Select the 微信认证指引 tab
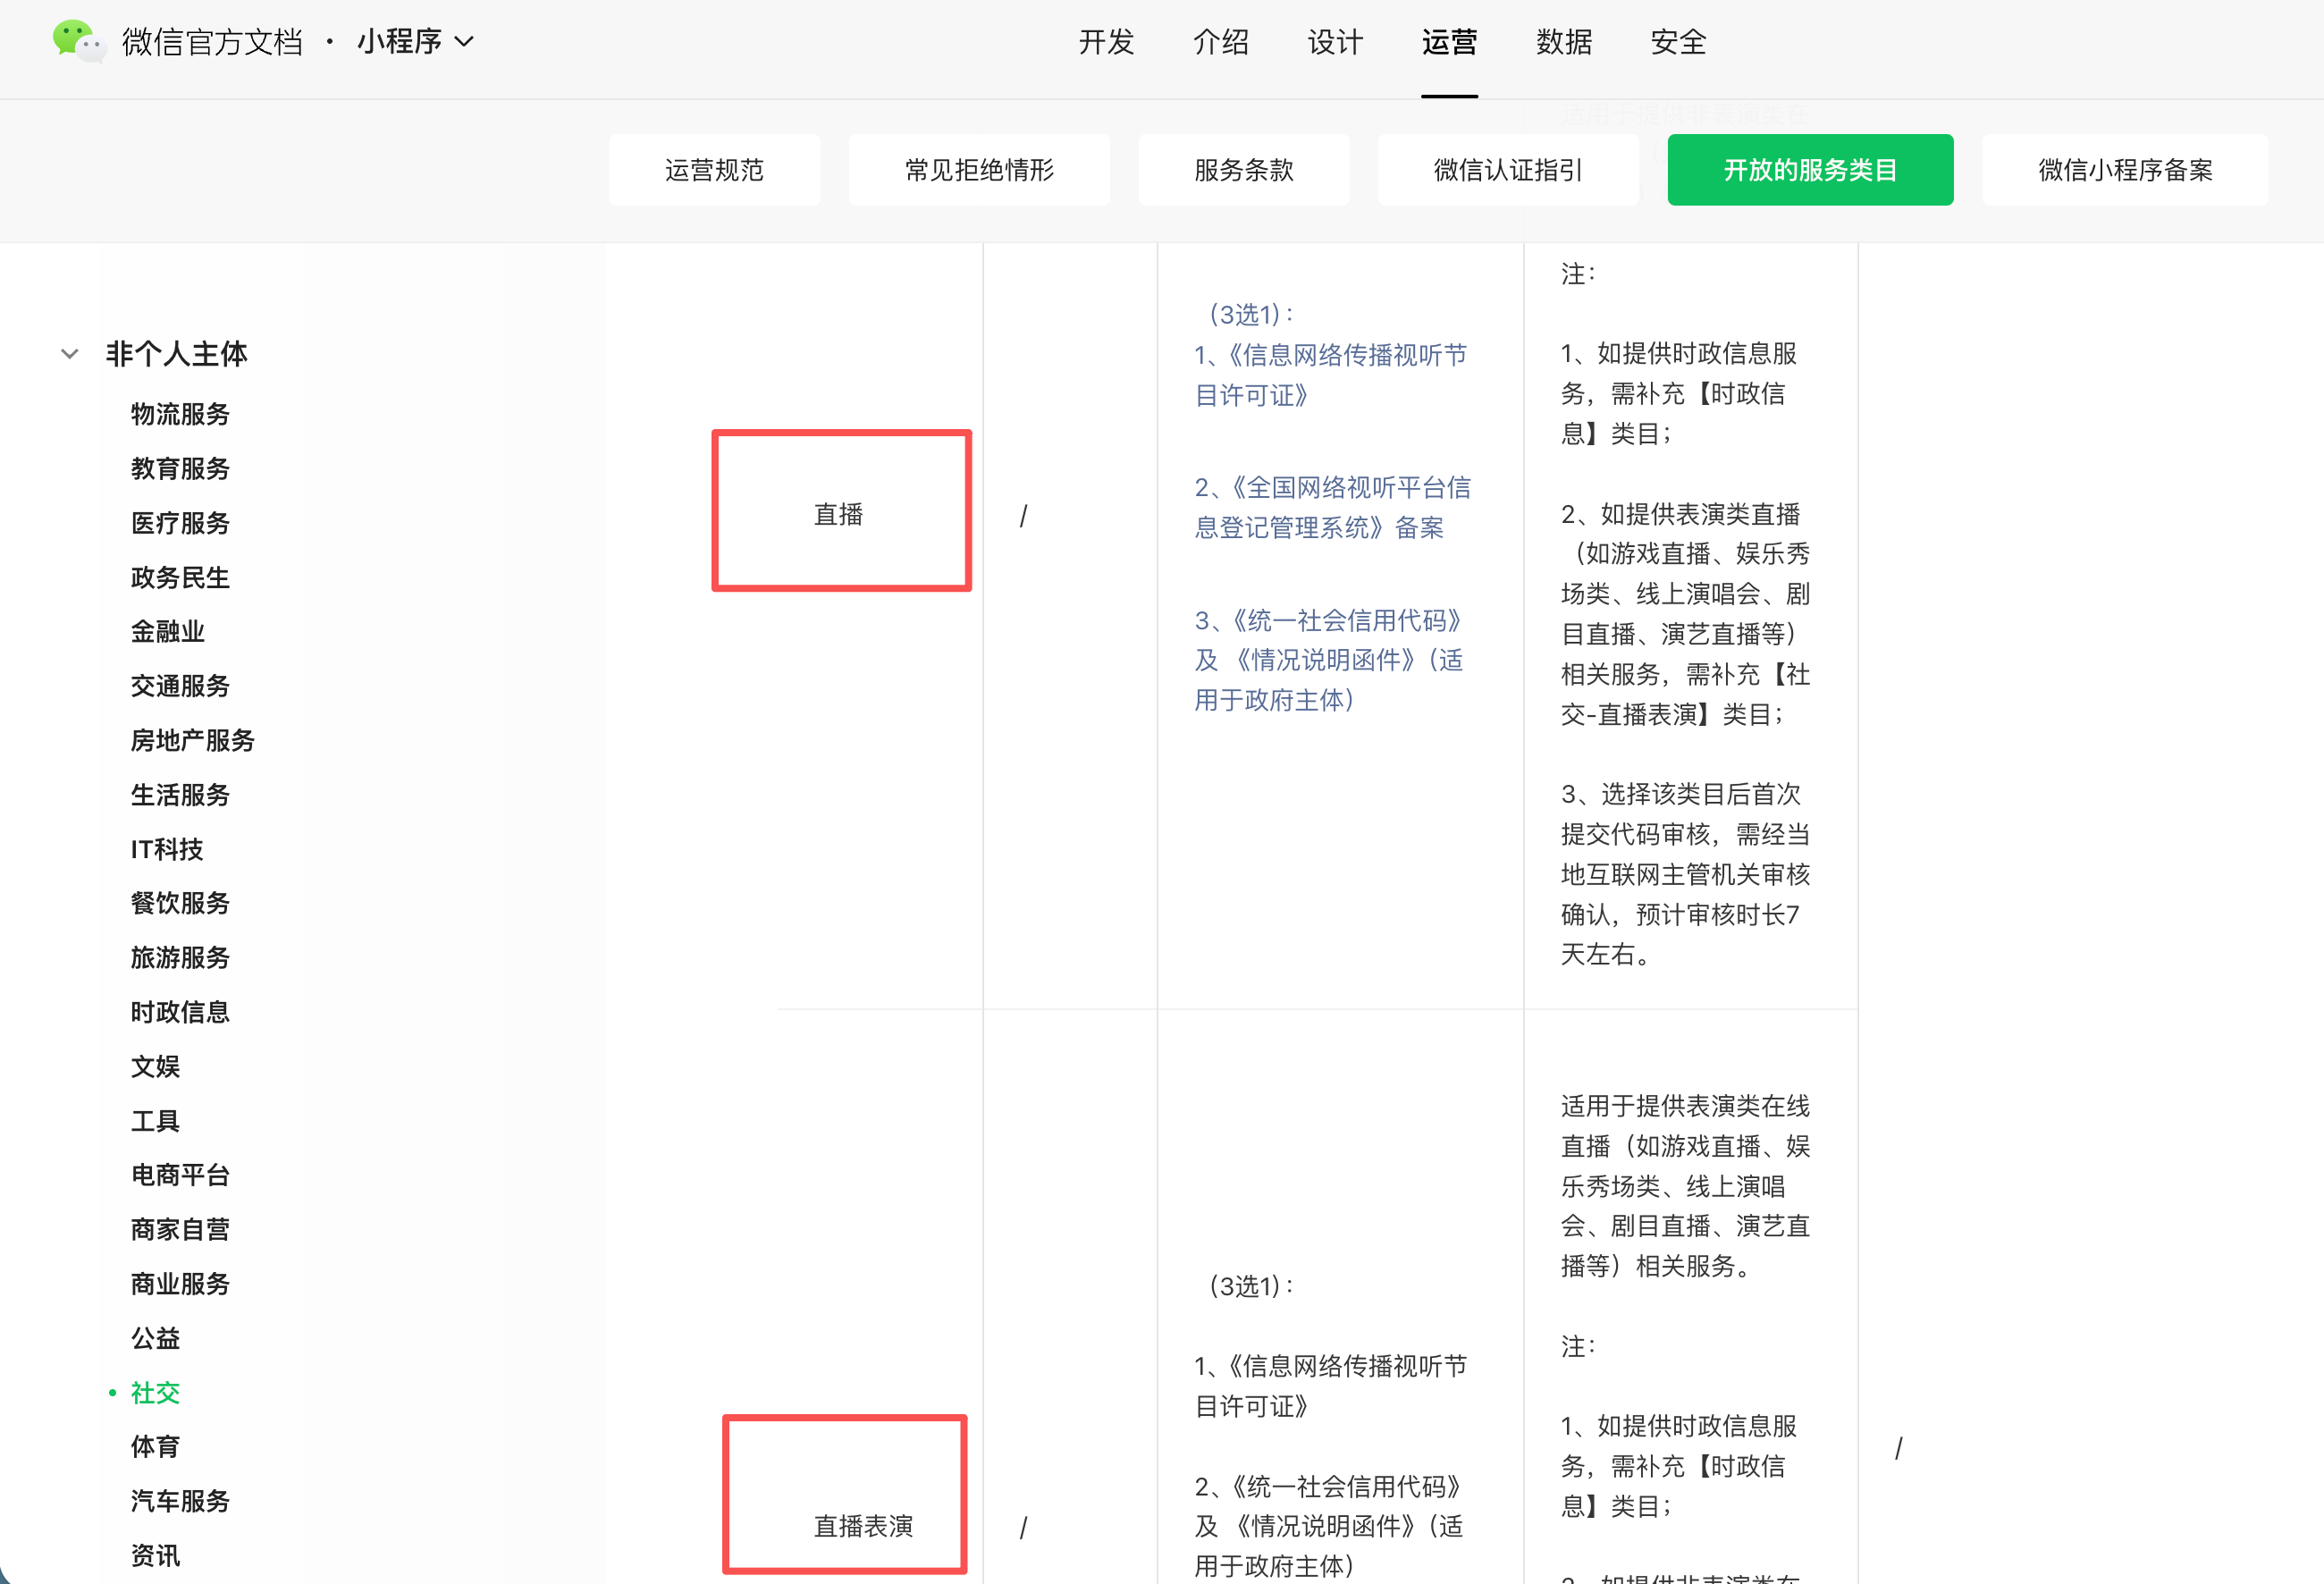The image size is (2324, 1584). coord(1507,170)
